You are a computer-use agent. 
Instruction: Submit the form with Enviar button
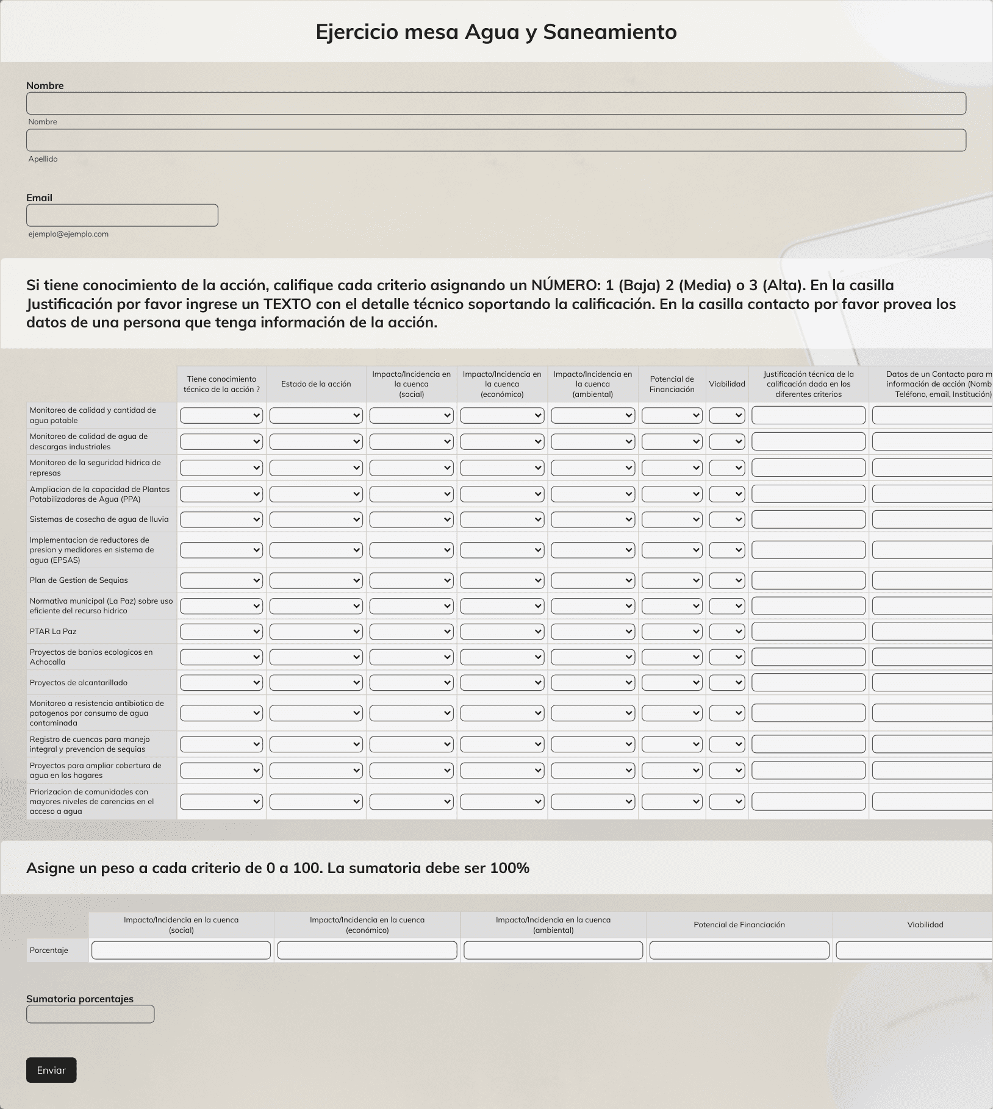coord(51,1070)
